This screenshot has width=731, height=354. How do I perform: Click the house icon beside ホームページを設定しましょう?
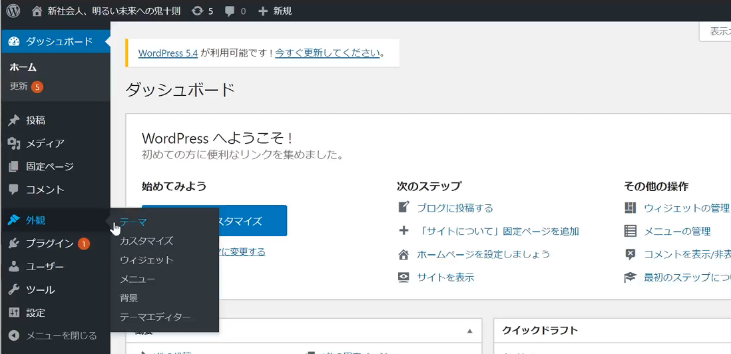coord(403,254)
